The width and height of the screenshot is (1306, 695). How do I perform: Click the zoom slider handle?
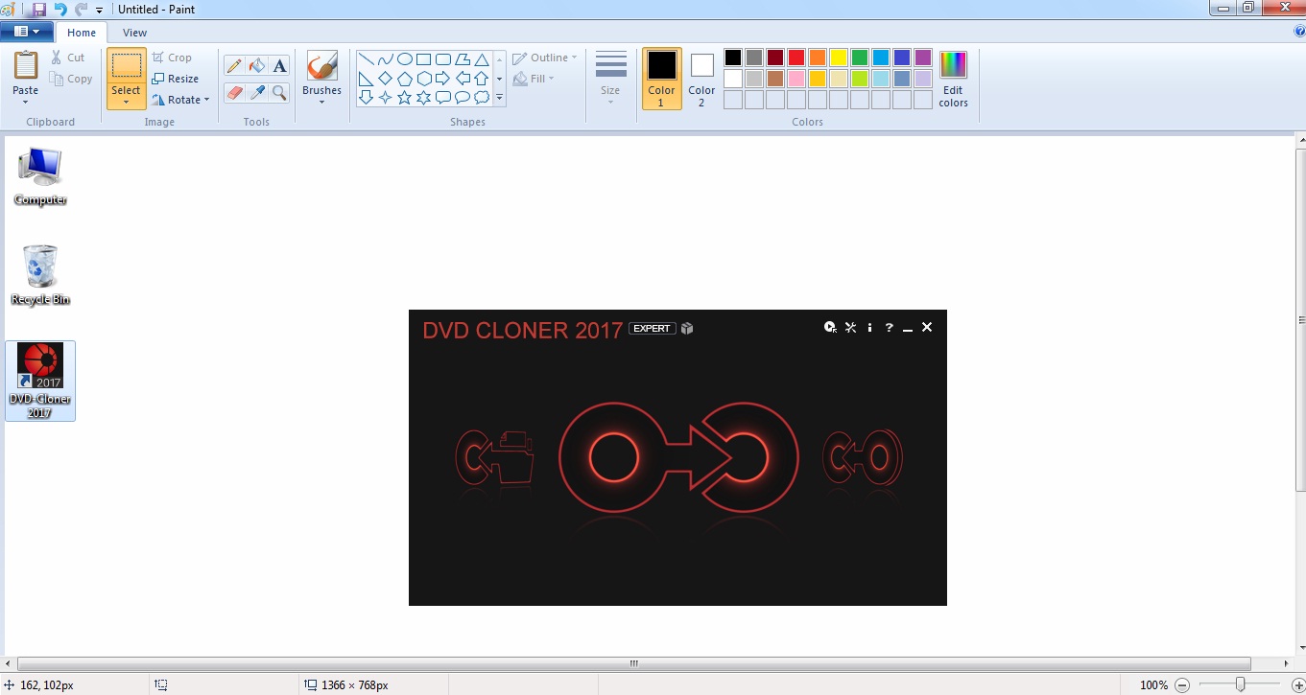pos(1240,684)
